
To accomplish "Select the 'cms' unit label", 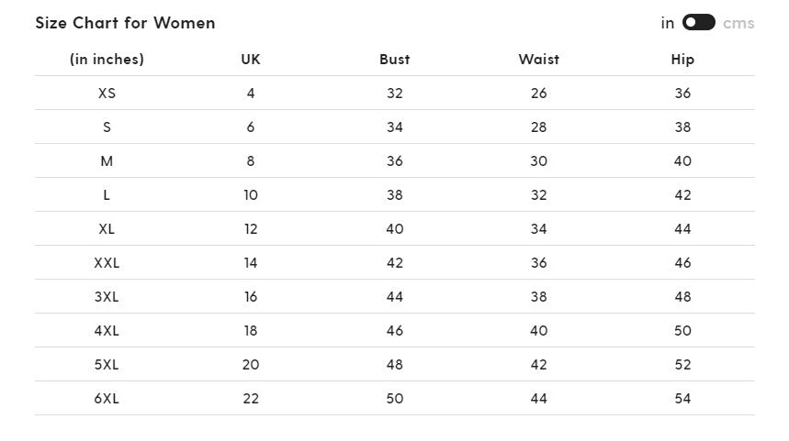I will click(738, 23).
